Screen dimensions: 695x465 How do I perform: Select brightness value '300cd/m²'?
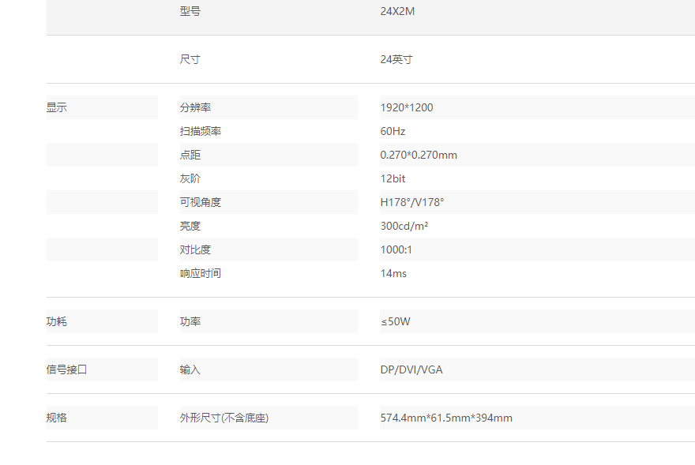tap(404, 226)
